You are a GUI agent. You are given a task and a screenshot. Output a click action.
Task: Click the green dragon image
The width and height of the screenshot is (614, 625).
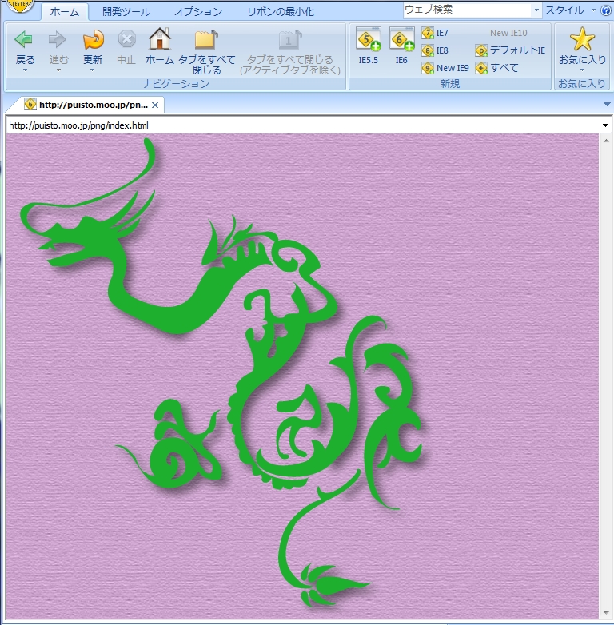223,371
